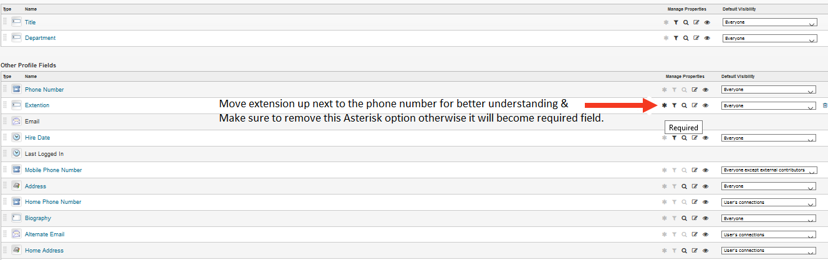This screenshot has width=828, height=260.
Task: Open the Alternate Email field link
Action: 45,234
